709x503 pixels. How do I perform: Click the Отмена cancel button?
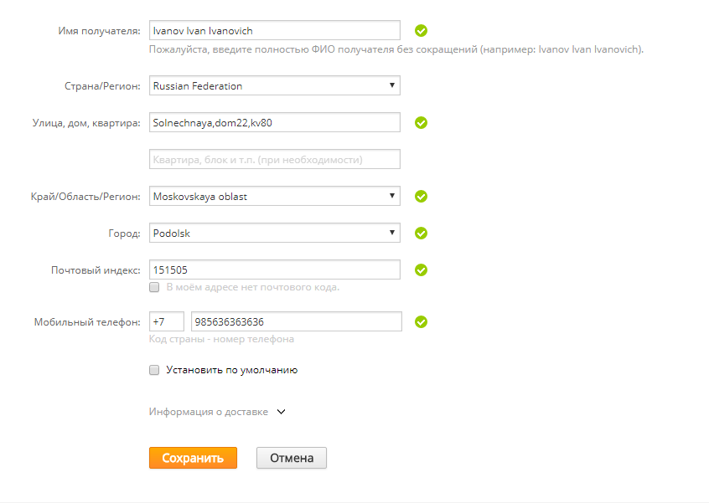point(292,458)
